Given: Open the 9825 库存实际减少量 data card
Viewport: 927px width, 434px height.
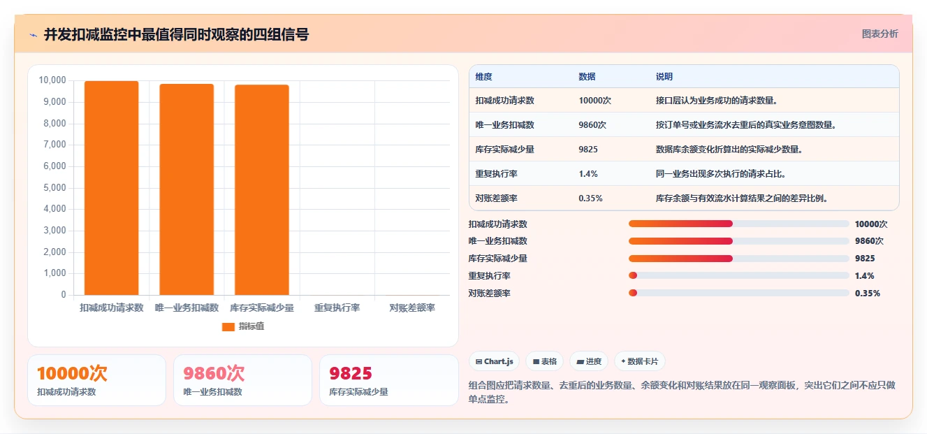Looking at the screenshot, I should (x=388, y=380).
